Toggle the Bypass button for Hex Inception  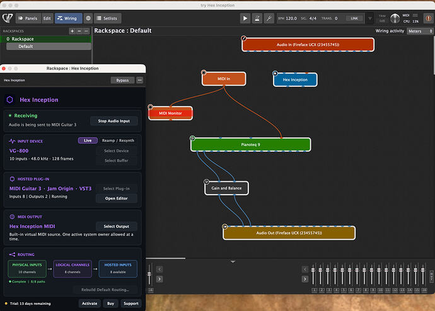[122, 80]
